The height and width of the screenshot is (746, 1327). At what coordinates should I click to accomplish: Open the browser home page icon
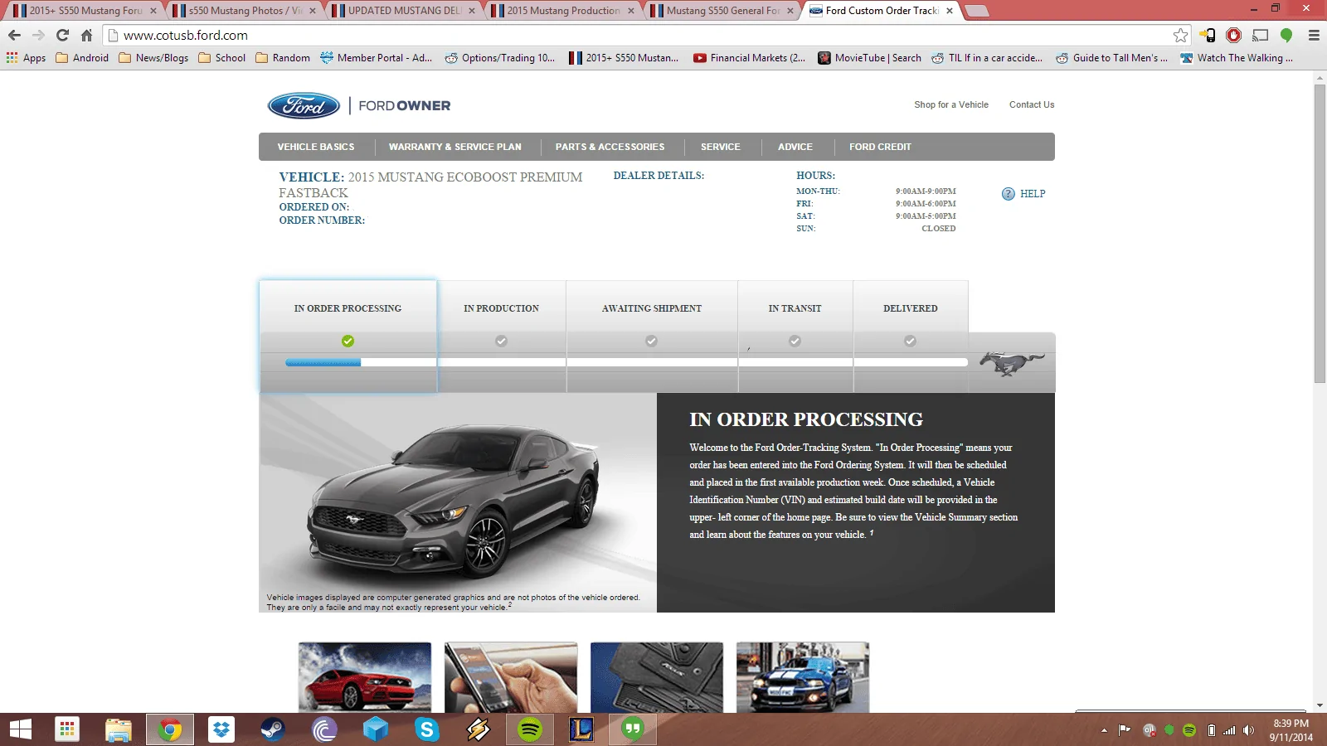pos(86,35)
